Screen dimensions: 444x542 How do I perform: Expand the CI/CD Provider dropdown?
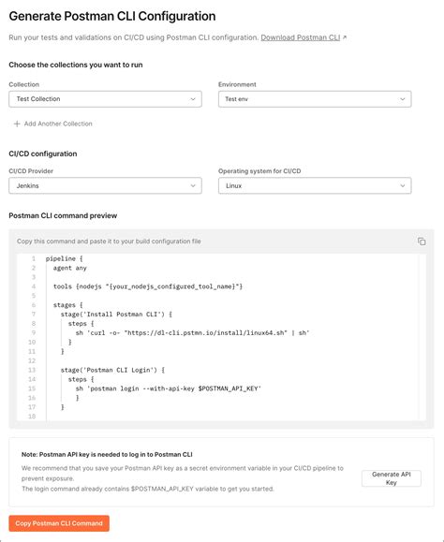(x=105, y=186)
